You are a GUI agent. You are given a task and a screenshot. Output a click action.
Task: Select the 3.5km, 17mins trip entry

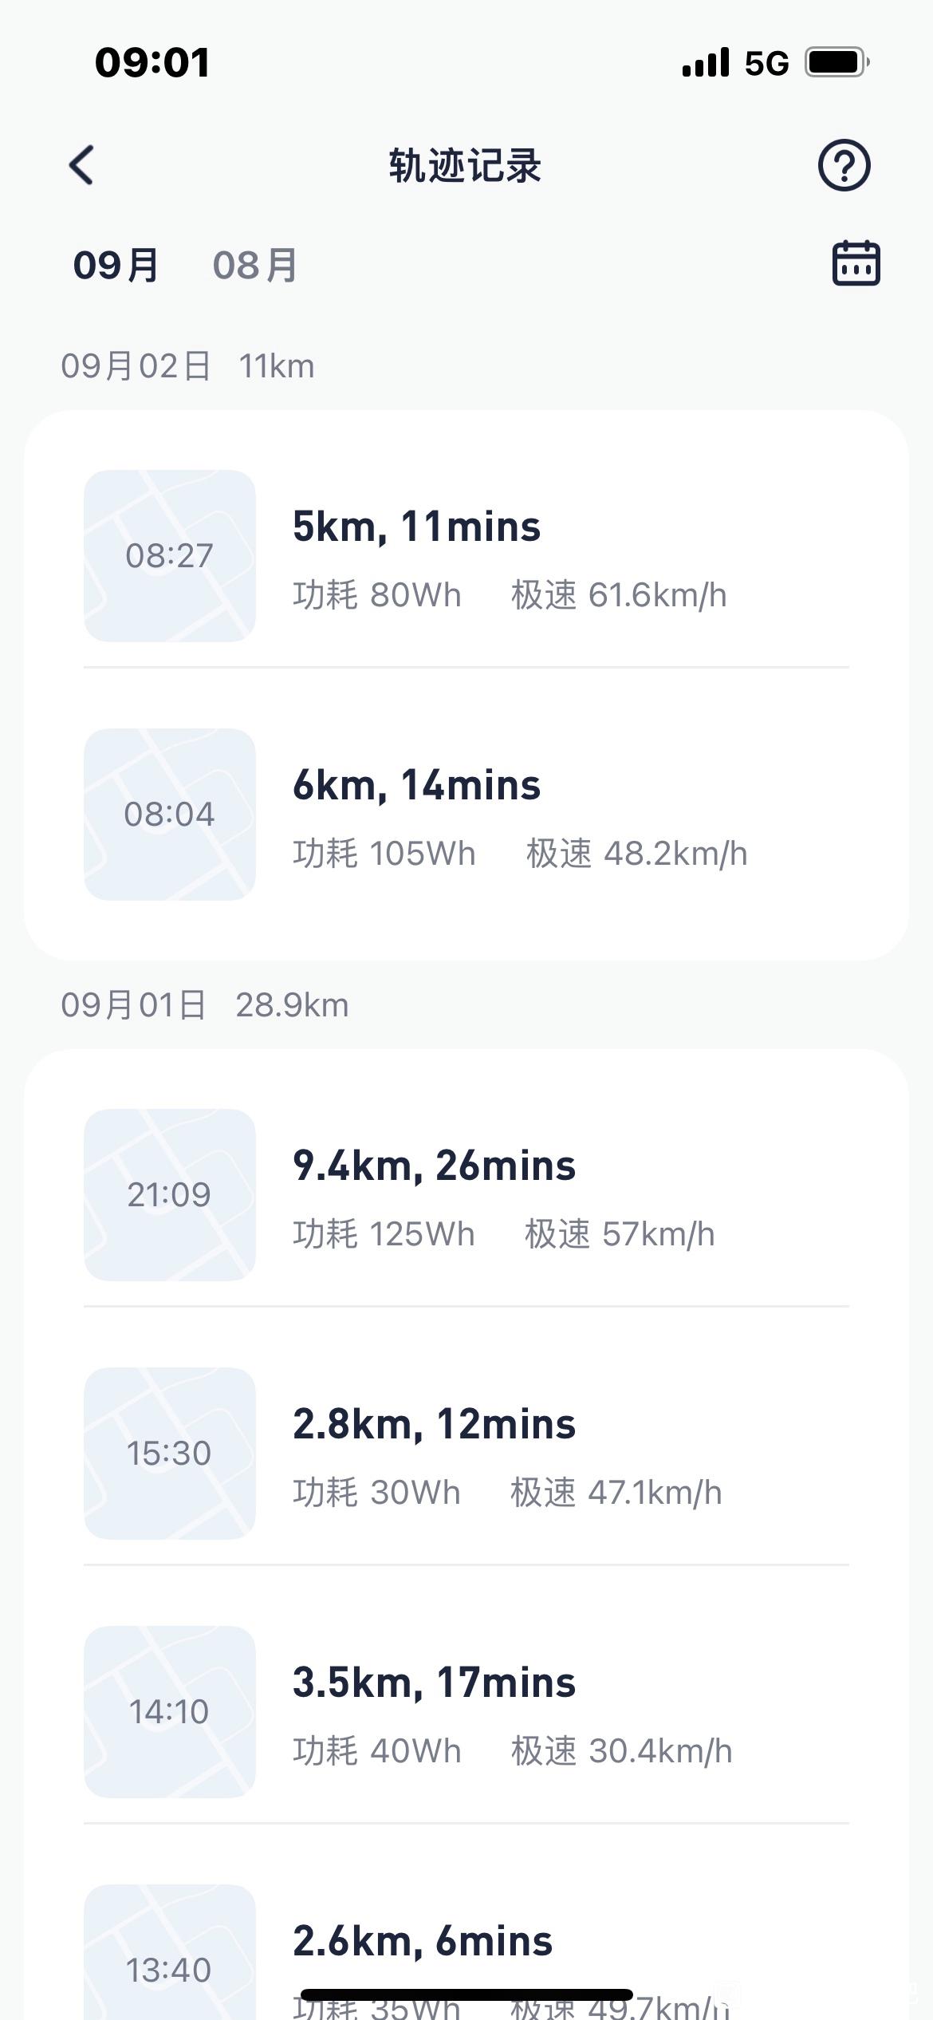[467, 1712]
